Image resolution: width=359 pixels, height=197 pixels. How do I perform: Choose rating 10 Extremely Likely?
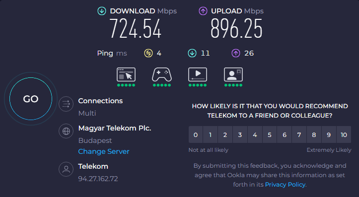click(344, 134)
